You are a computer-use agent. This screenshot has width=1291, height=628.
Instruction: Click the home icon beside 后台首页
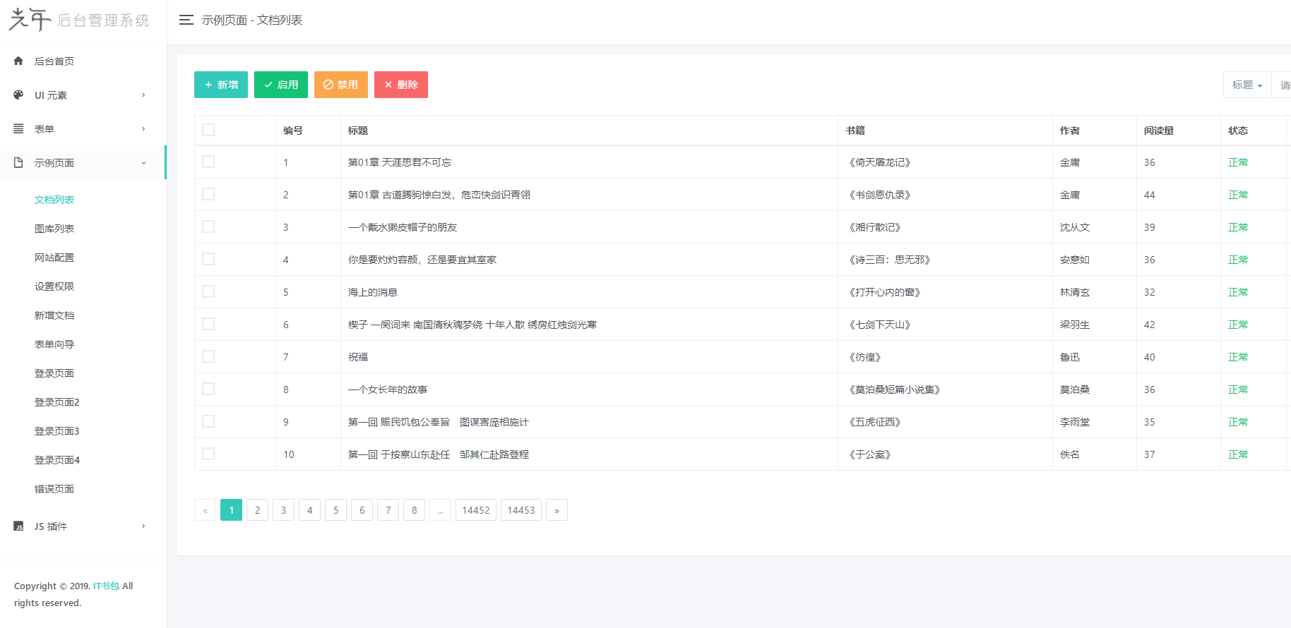coord(18,61)
